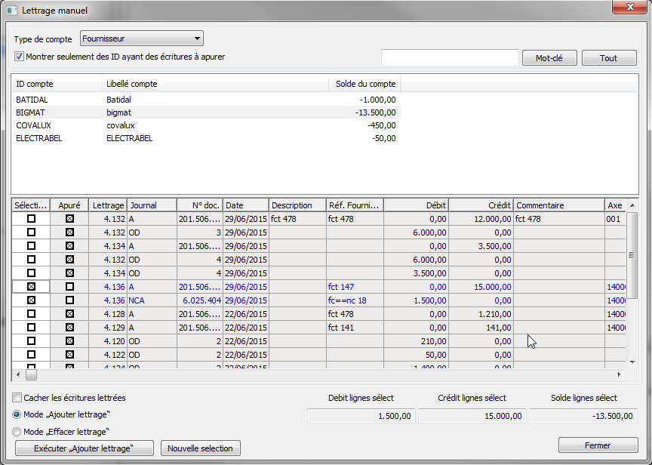The width and height of the screenshot is (652, 465).
Task: Select the COVALUX account row
Action: (33, 125)
